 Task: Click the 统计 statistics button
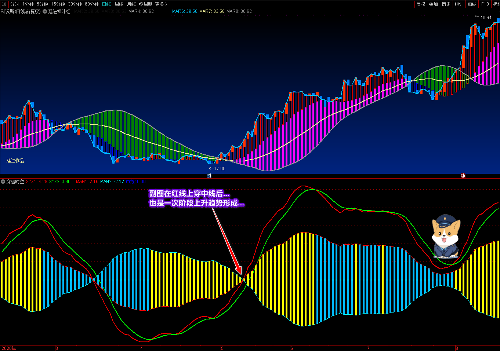[459, 4]
